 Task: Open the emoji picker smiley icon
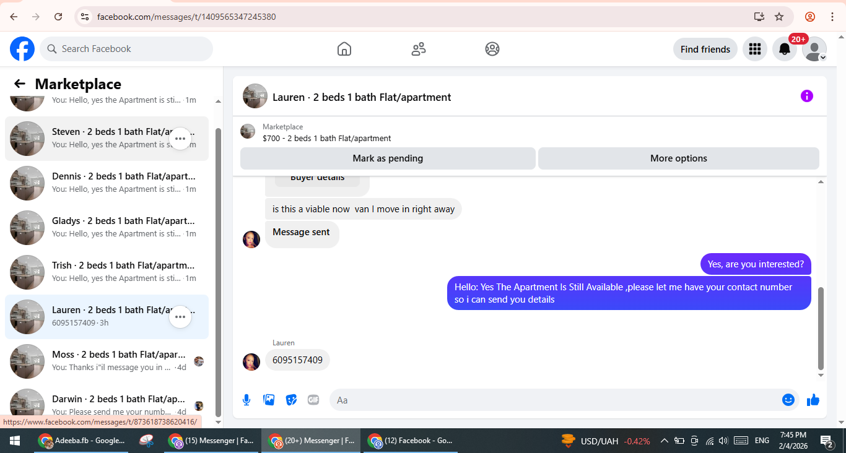pos(788,400)
